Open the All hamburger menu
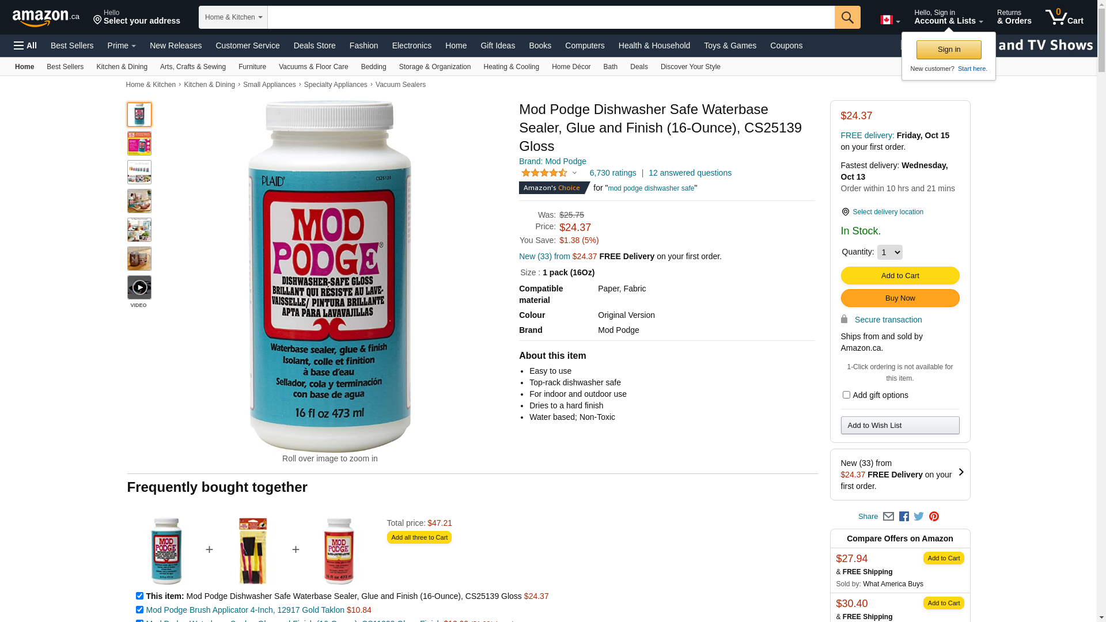The width and height of the screenshot is (1106, 622). 25,45
